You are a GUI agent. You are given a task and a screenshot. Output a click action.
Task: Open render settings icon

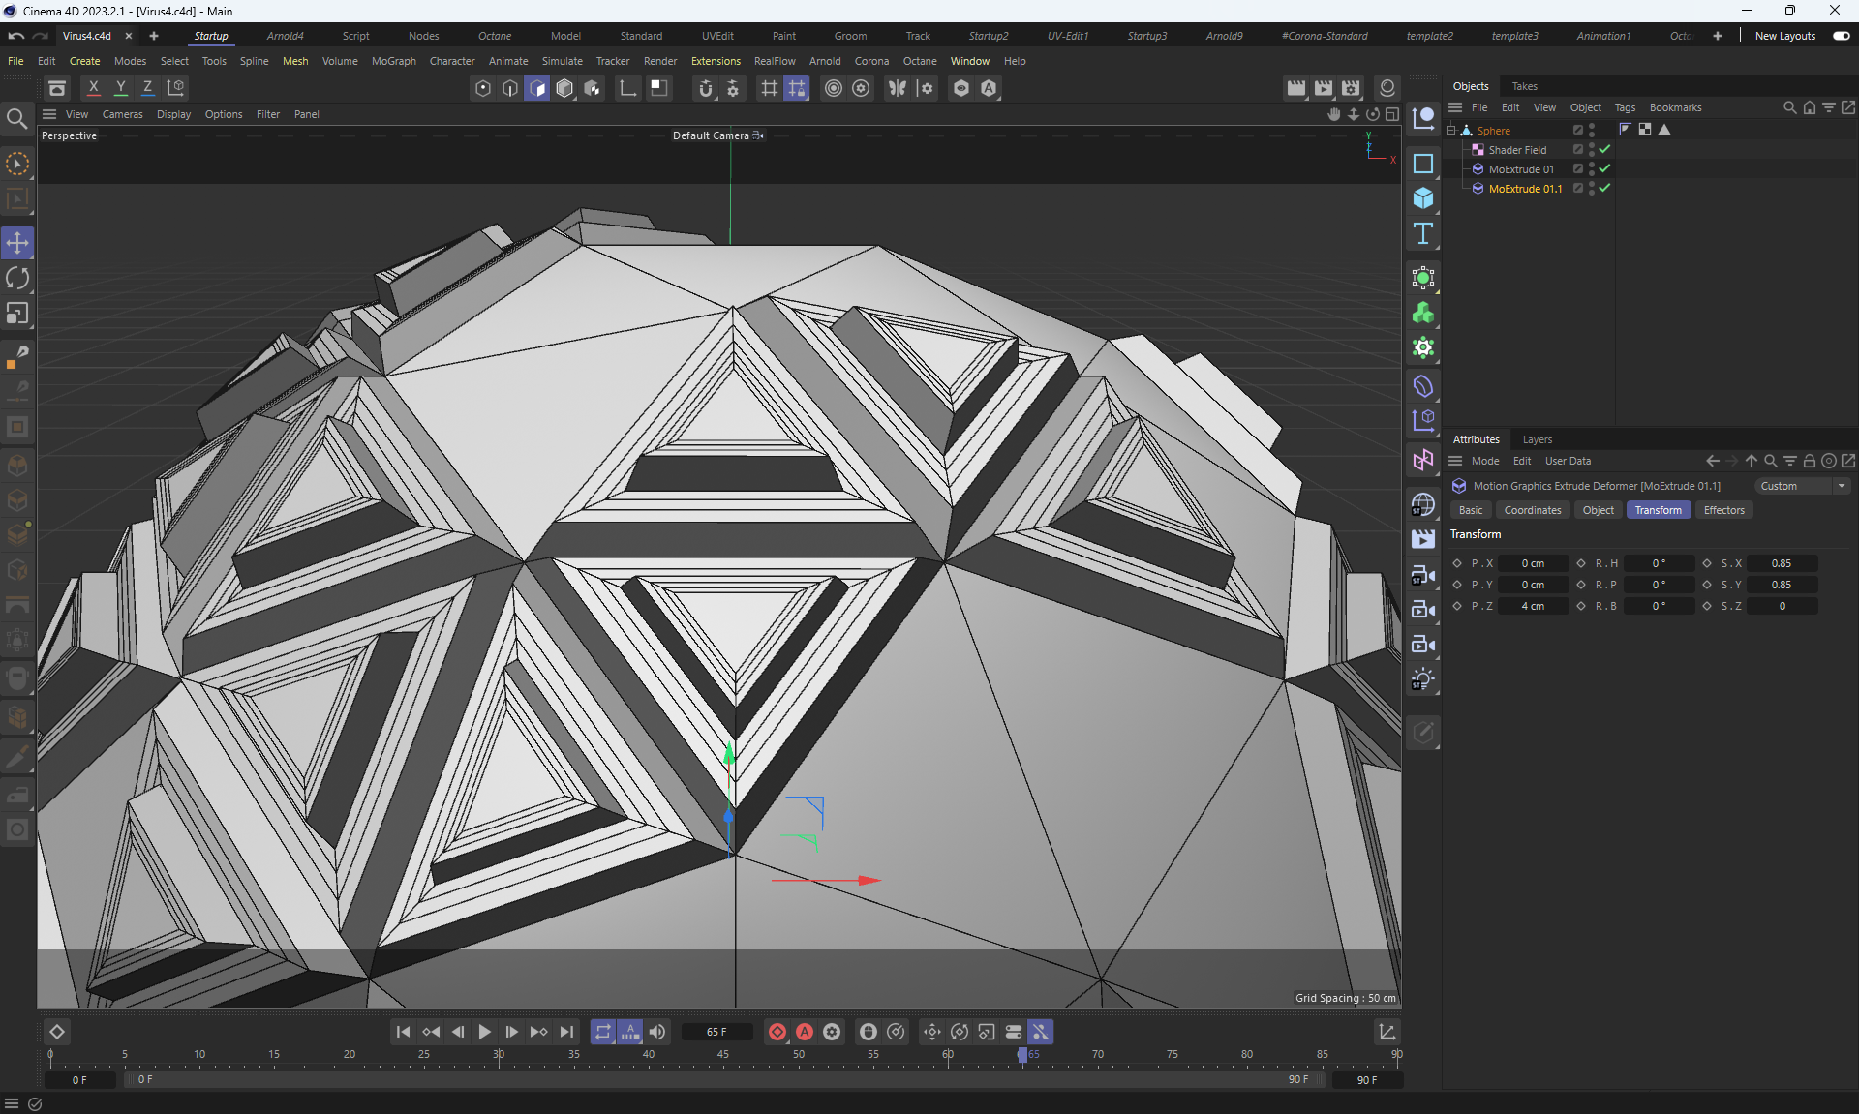click(1351, 88)
